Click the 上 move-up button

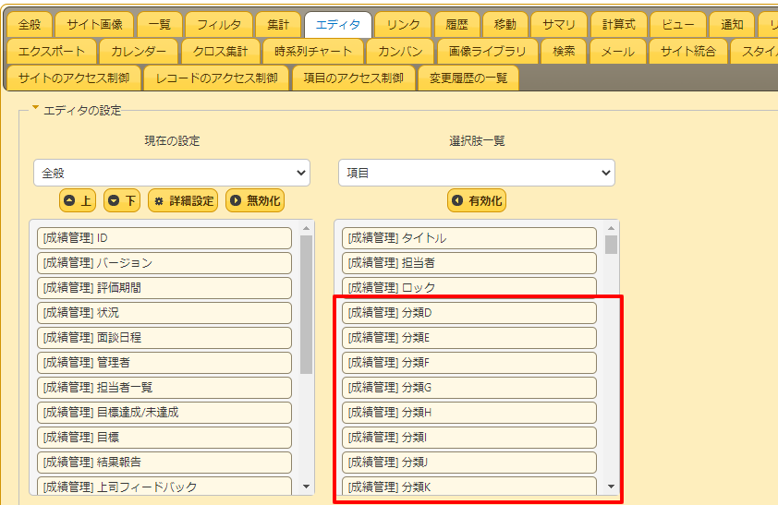click(78, 200)
